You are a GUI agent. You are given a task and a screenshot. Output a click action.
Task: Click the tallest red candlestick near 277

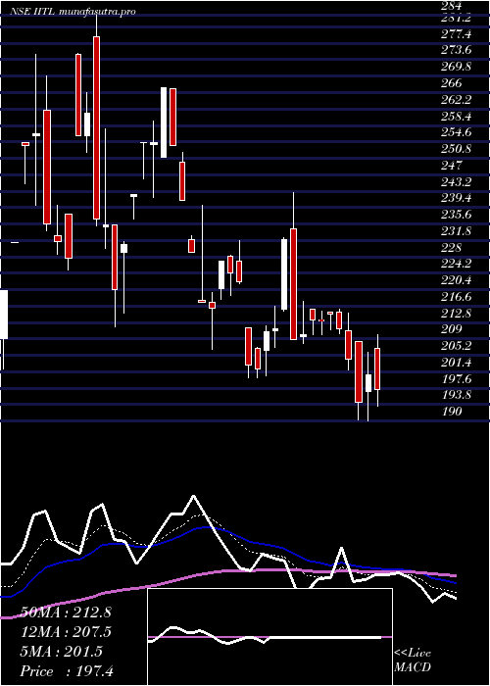[x=96, y=127]
